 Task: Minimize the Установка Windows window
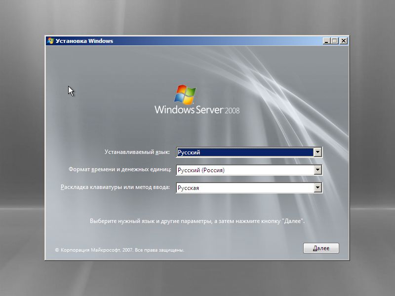coord(326,41)
